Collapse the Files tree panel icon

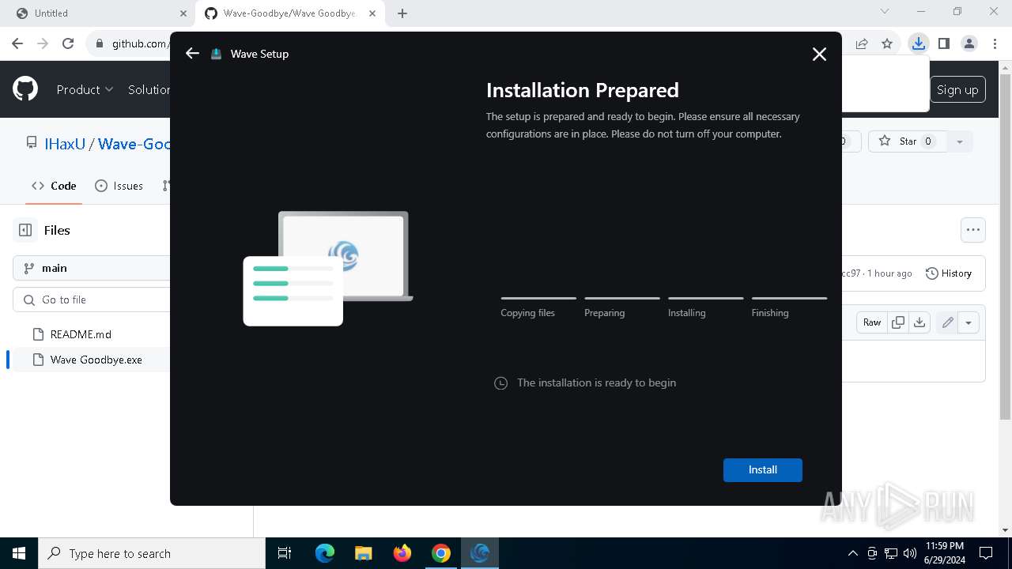tap(25, 230)
